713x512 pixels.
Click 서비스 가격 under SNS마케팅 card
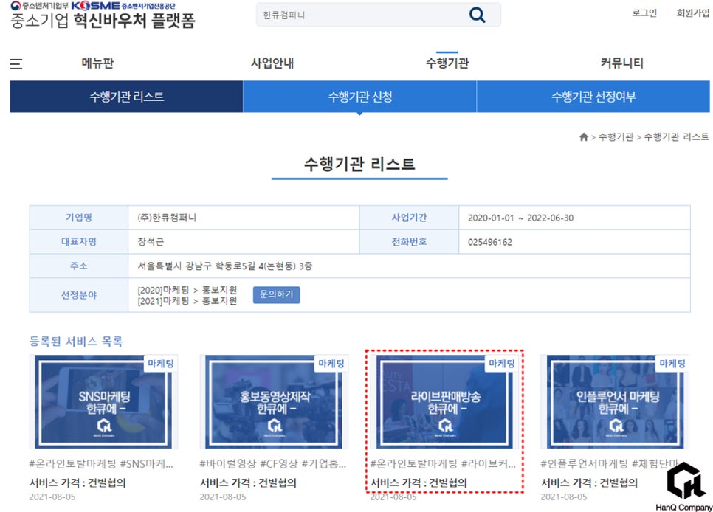coord(77,483)
